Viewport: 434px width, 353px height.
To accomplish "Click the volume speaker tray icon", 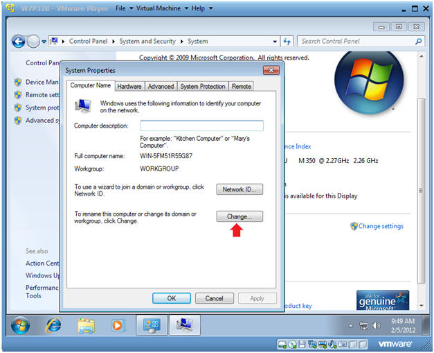I will [x=377, y=325].
